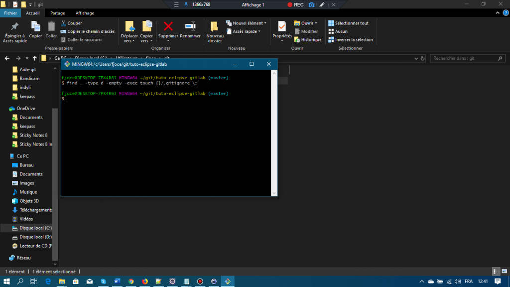510x287 pixels.
Task: Click the Coller paste icon in ribbon
Action: click(51, 30)
